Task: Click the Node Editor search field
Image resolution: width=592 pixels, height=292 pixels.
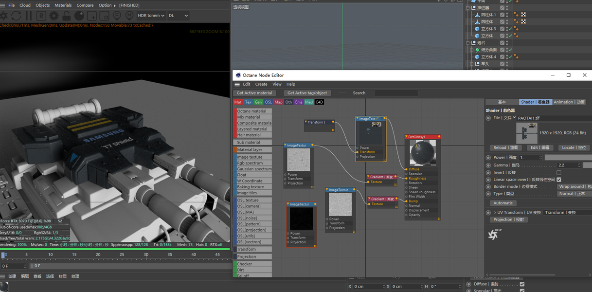Action: coord(396,93)
